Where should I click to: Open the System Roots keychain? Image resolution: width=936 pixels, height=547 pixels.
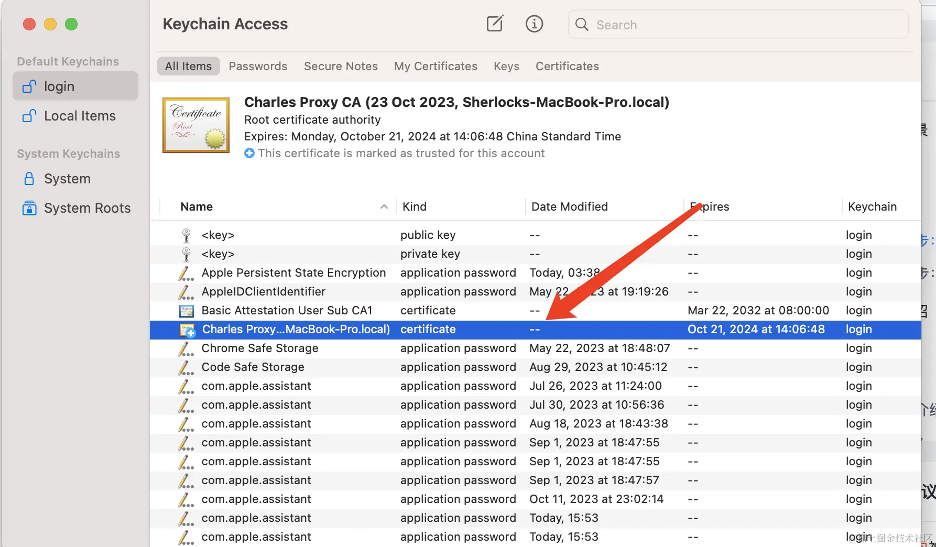point(75,208)
